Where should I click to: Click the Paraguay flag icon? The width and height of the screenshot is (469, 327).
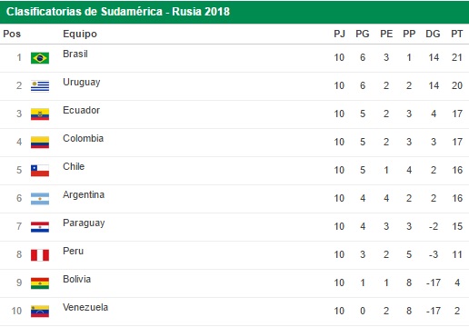(40, 227)
